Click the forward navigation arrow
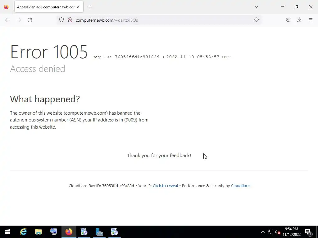The height and width of the screenshot is (238, 318). click(x=19, y=20)
